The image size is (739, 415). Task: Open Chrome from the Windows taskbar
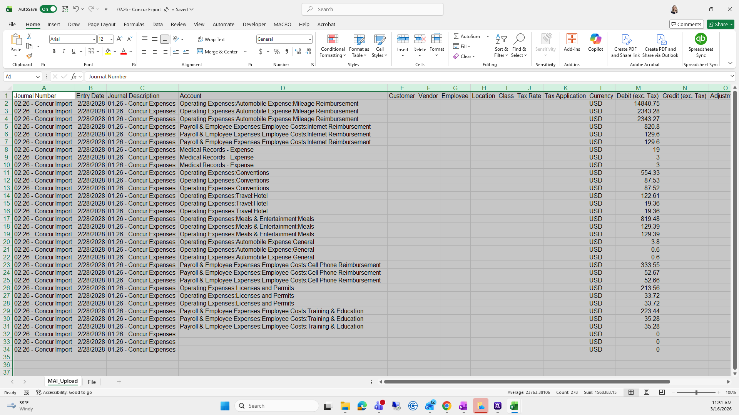pyautogui.click(x=446, y=406)
